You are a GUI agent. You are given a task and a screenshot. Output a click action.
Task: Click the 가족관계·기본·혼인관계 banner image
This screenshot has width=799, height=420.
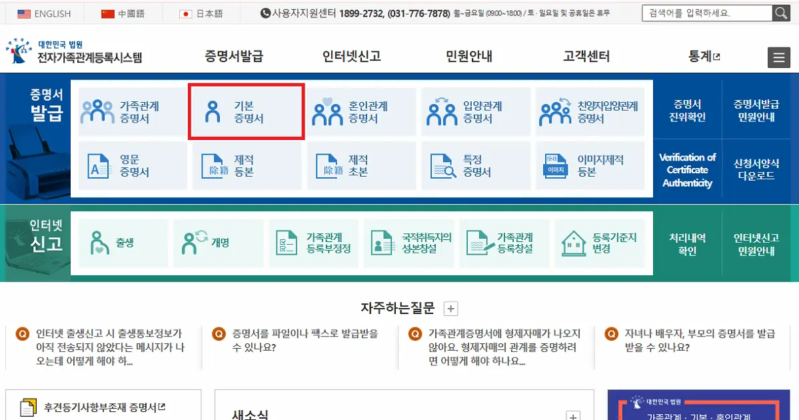click(698, 405)
